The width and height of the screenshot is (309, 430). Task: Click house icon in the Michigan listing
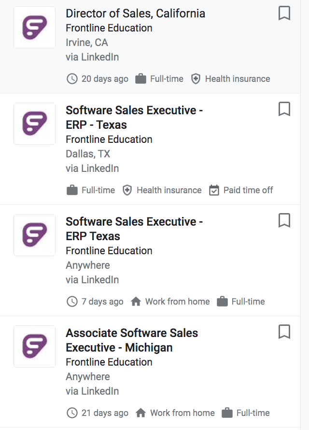coord(140,413)
